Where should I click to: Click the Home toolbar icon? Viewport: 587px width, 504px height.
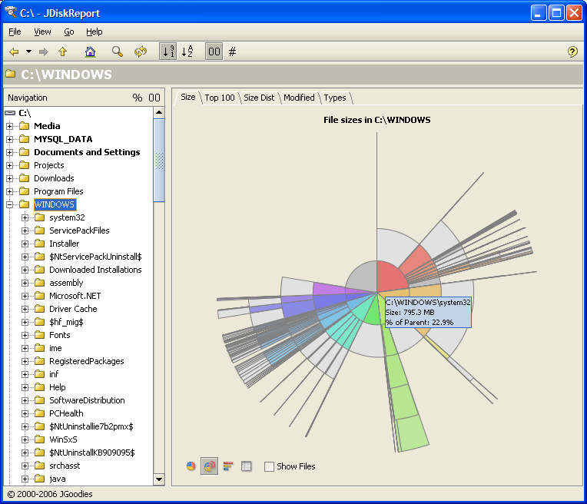90,51
